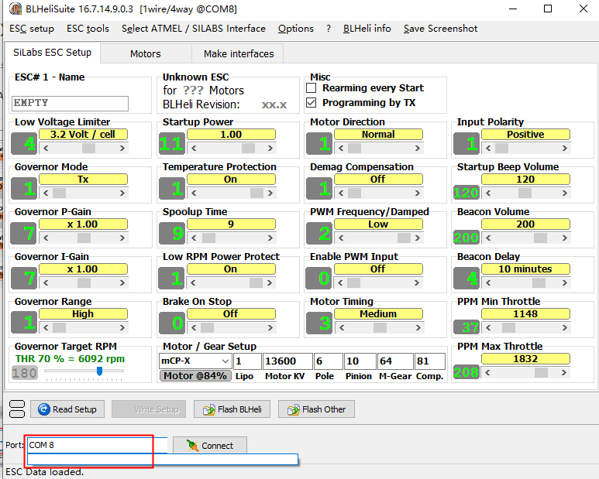The height and width of the screenshot is (479, 599).
Task: Click the Connect plug icon
Action: [x=192, y=446]
